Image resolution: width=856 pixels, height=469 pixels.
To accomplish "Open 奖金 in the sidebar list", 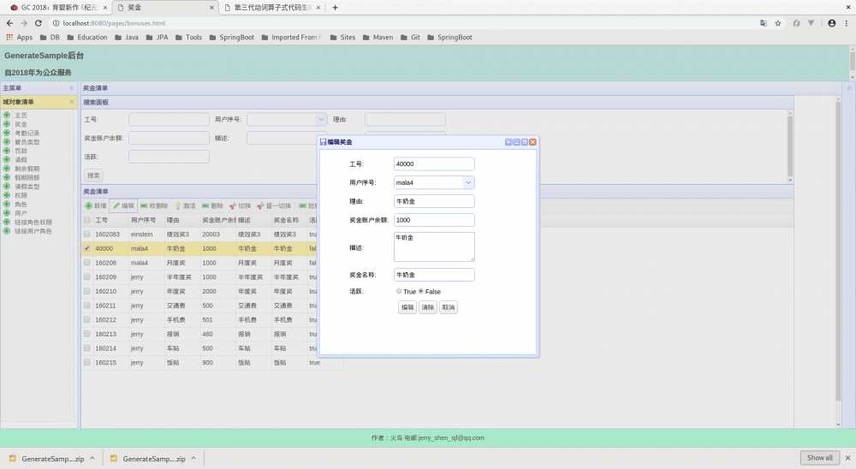I will 21,124.
